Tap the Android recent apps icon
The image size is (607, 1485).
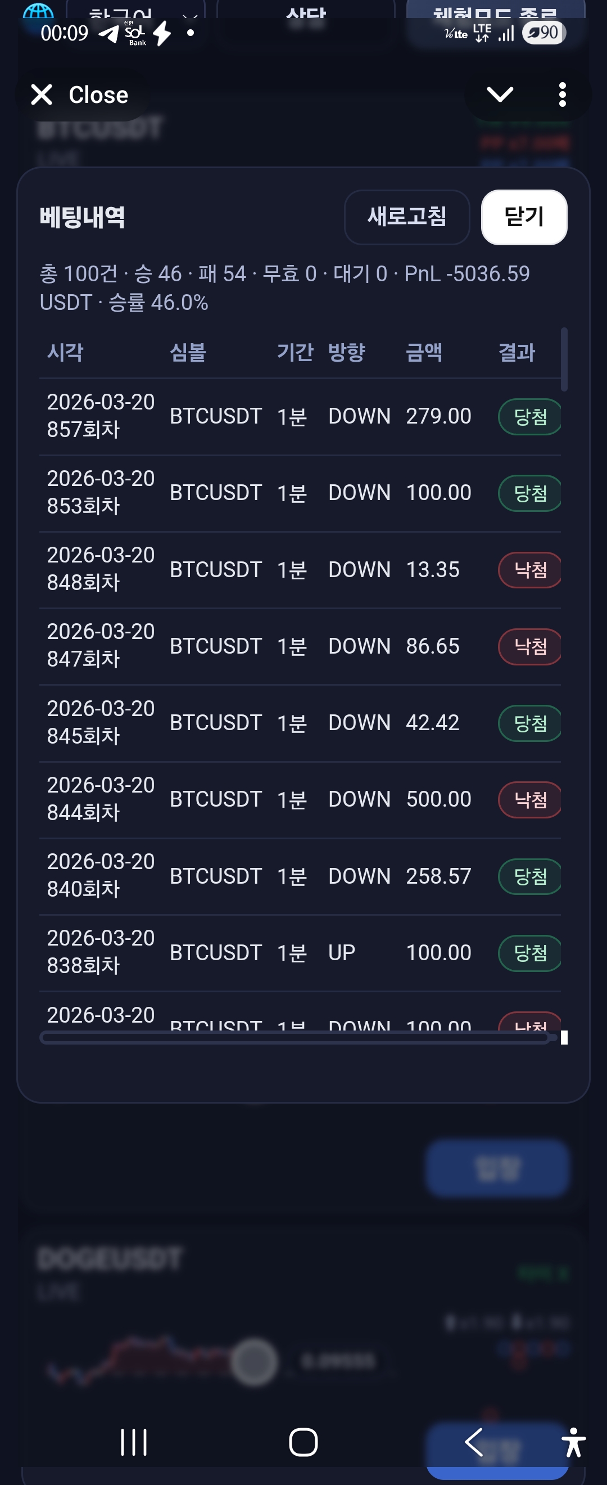(134, 1442)
